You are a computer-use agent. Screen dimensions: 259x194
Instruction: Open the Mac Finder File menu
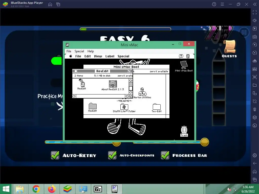pos(78,56)
